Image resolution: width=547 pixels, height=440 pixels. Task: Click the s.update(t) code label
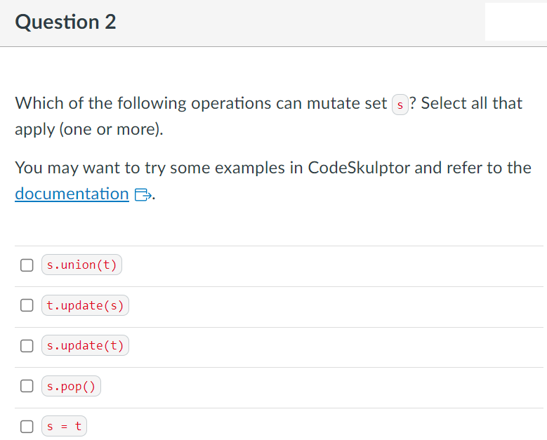click(x=85, y=346)
